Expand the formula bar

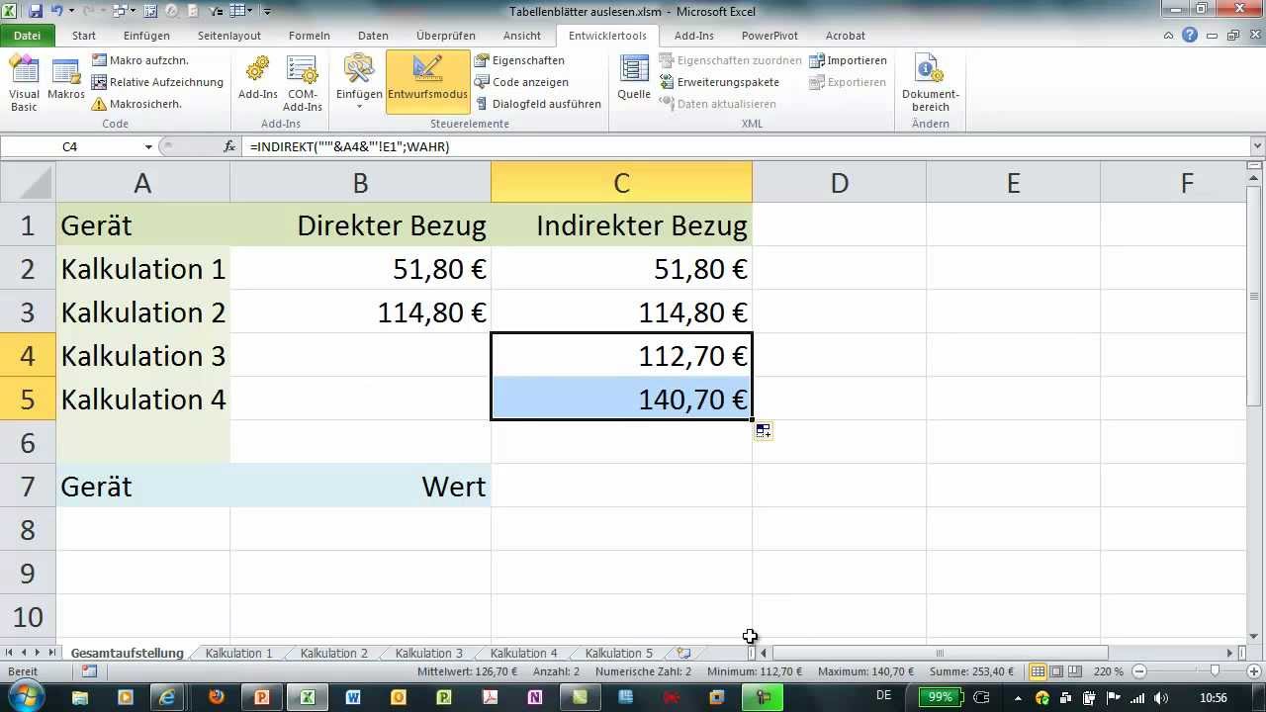(1257, 146)
